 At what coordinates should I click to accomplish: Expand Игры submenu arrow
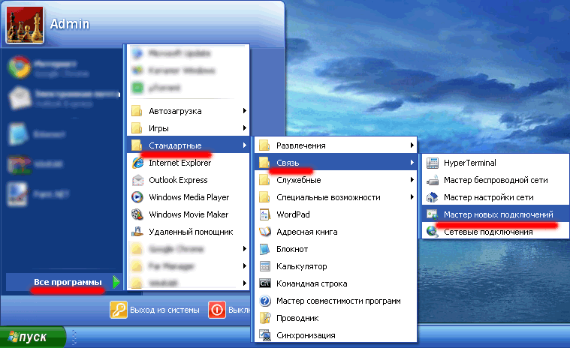click(245, 127)
